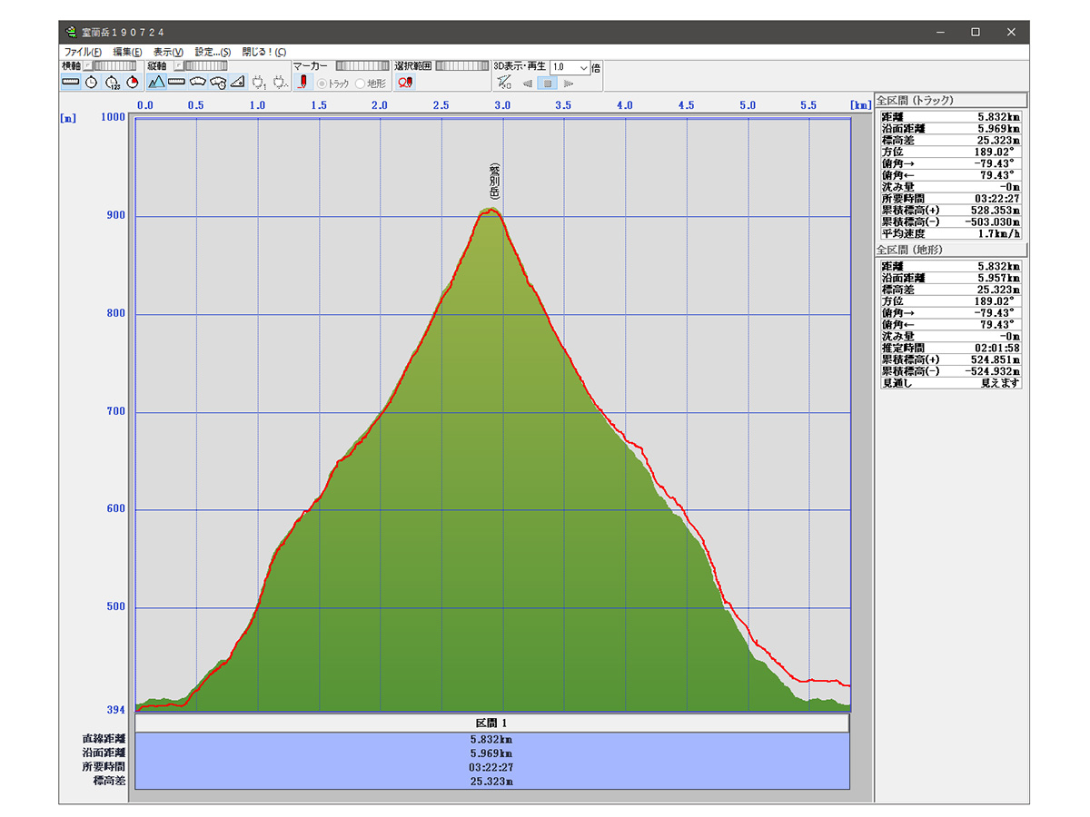Collapse the 全区間 (地形) panel header
Screen dimensions: 1090x817
(x=950, y=249)
